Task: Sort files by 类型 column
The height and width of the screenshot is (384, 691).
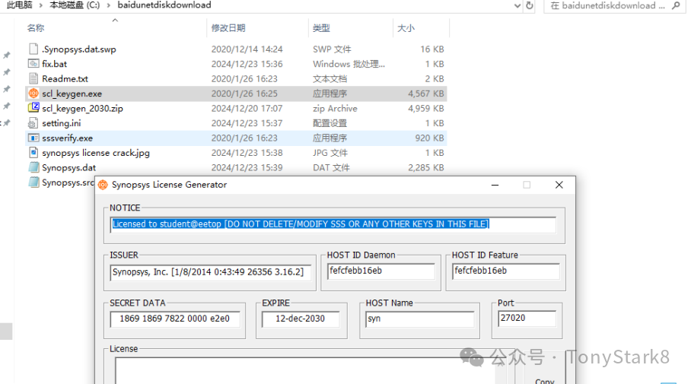Action: 321,28
